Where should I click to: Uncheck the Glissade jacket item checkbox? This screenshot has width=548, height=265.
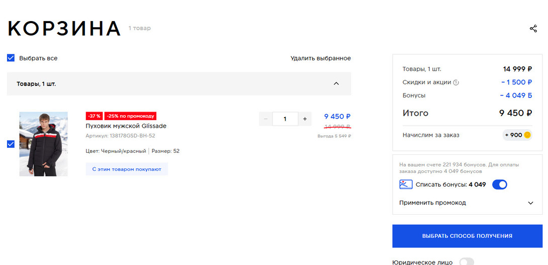11,144
